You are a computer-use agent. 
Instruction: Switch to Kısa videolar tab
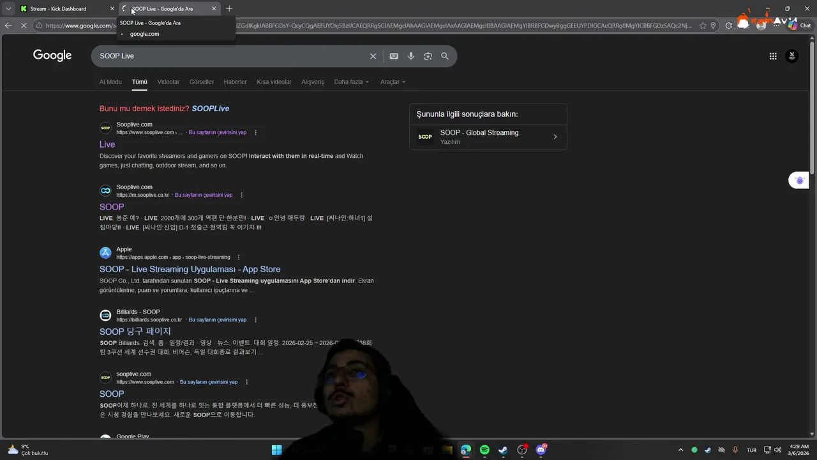[x=274, y=82]
